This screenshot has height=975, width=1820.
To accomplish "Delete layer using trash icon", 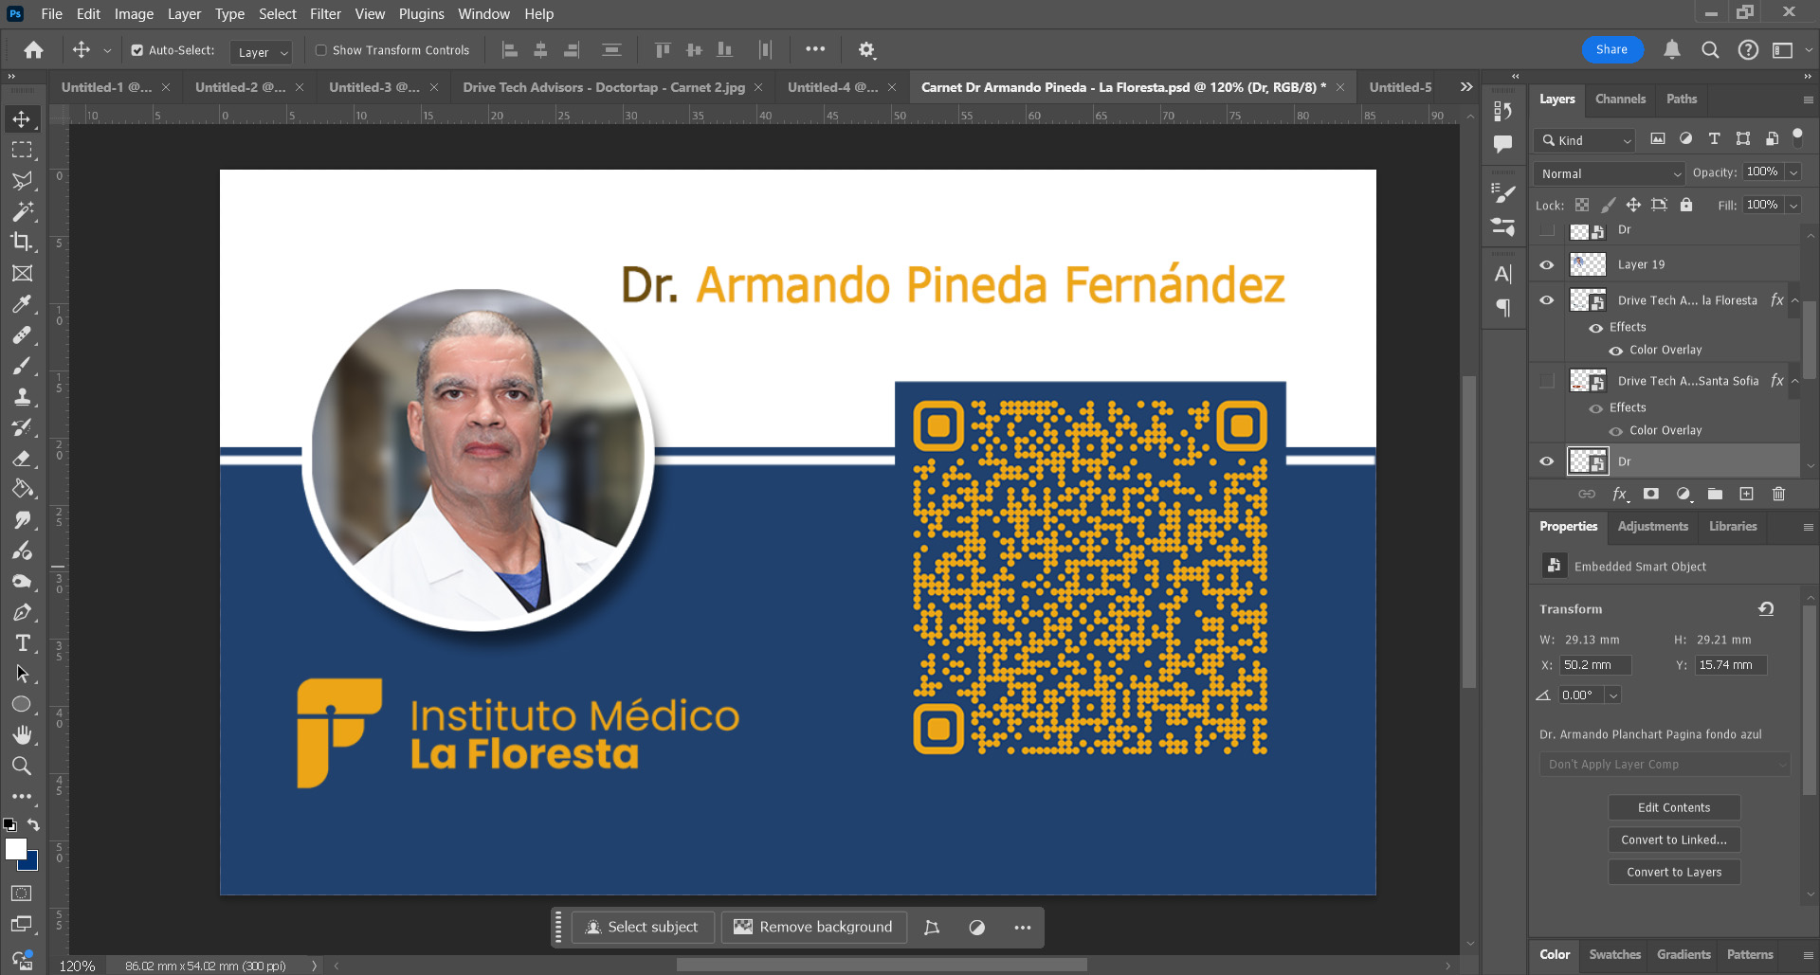I will pyautogui.click(x=1778, y=494).
